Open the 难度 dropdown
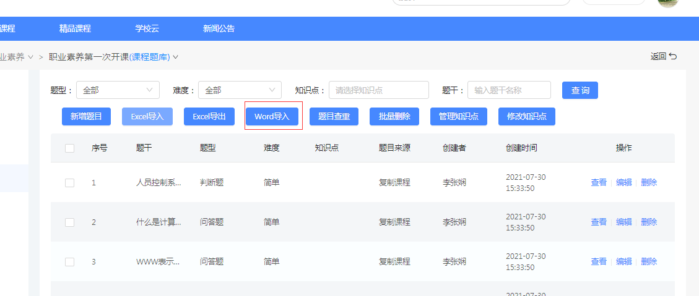This screenshot has width=699, height=296. coord(240,90)
